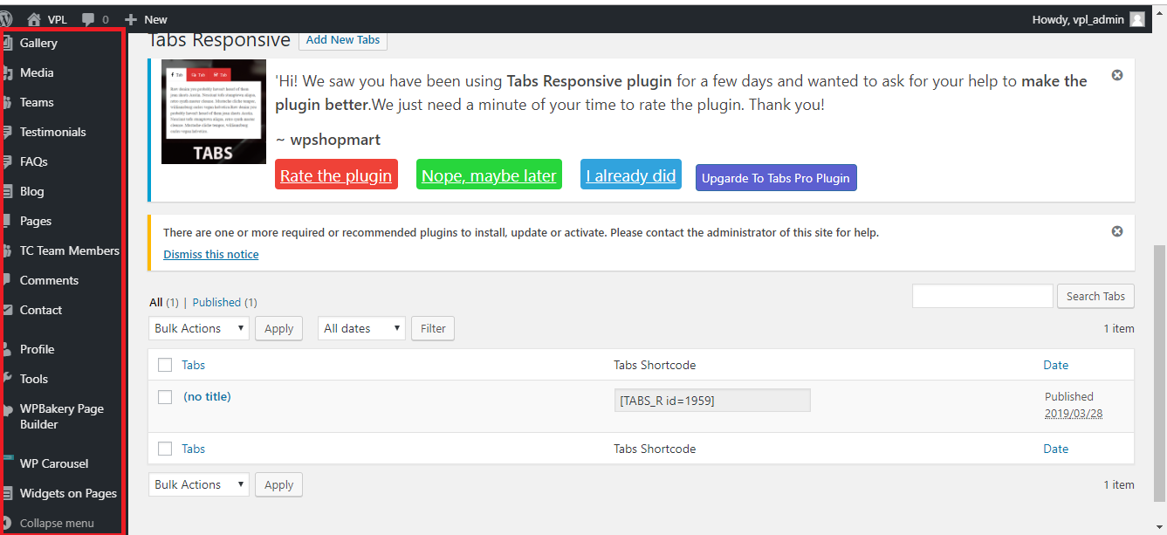Choose Nope, maybe later
The height and width of the screenshot is (535, 1167).
tap(489, 175)
